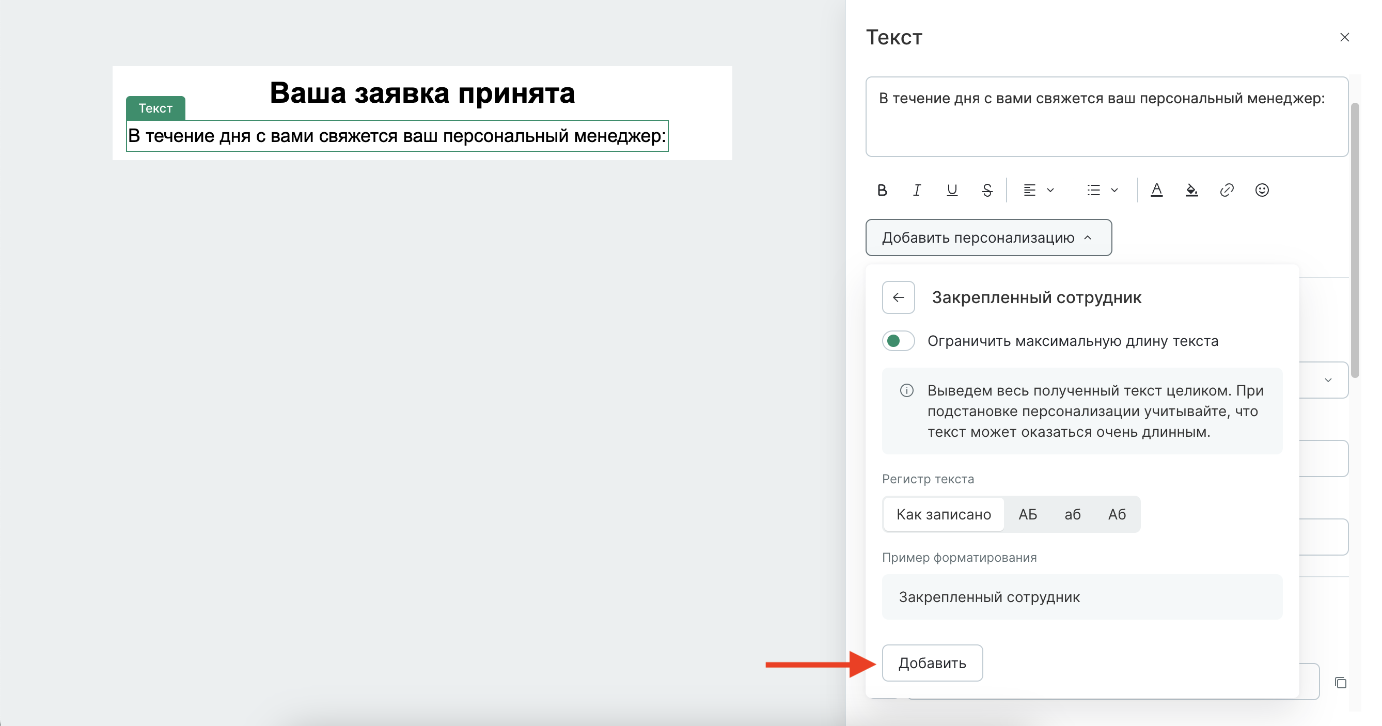Open the list type dropdown chevron
Screen dimensions: 1382x726
(x=1114, y=190)
